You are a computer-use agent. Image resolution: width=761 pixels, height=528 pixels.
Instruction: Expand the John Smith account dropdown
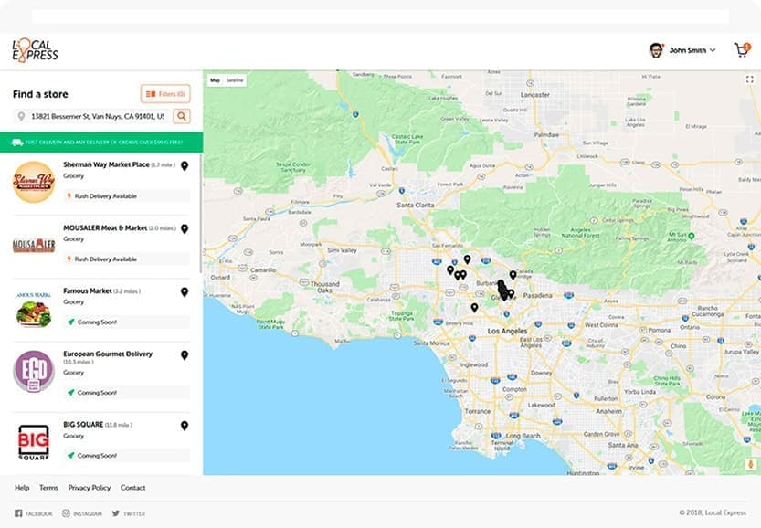[683, 50]
